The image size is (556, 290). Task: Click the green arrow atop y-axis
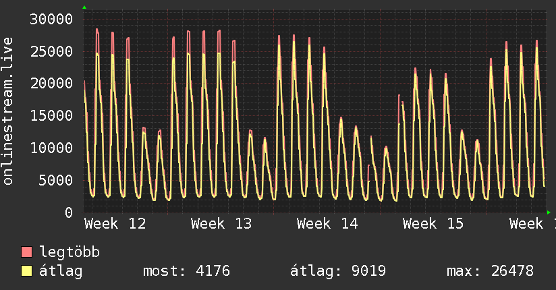coord(84,7)
